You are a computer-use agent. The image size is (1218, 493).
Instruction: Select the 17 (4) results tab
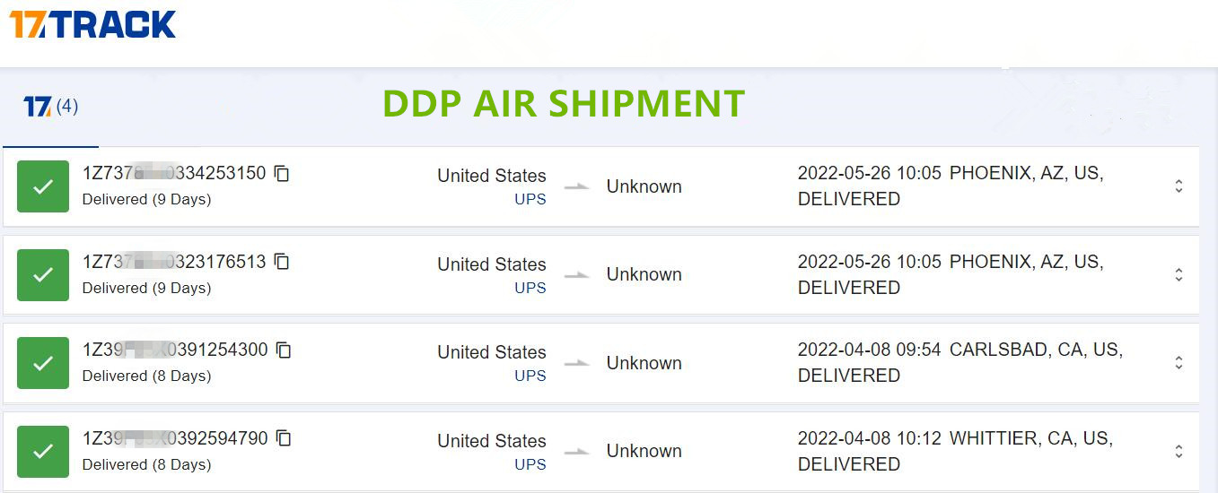tap(51, 108)
